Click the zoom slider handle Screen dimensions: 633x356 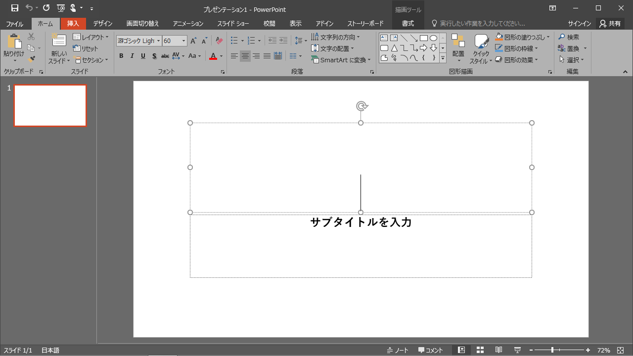(552, 350)
